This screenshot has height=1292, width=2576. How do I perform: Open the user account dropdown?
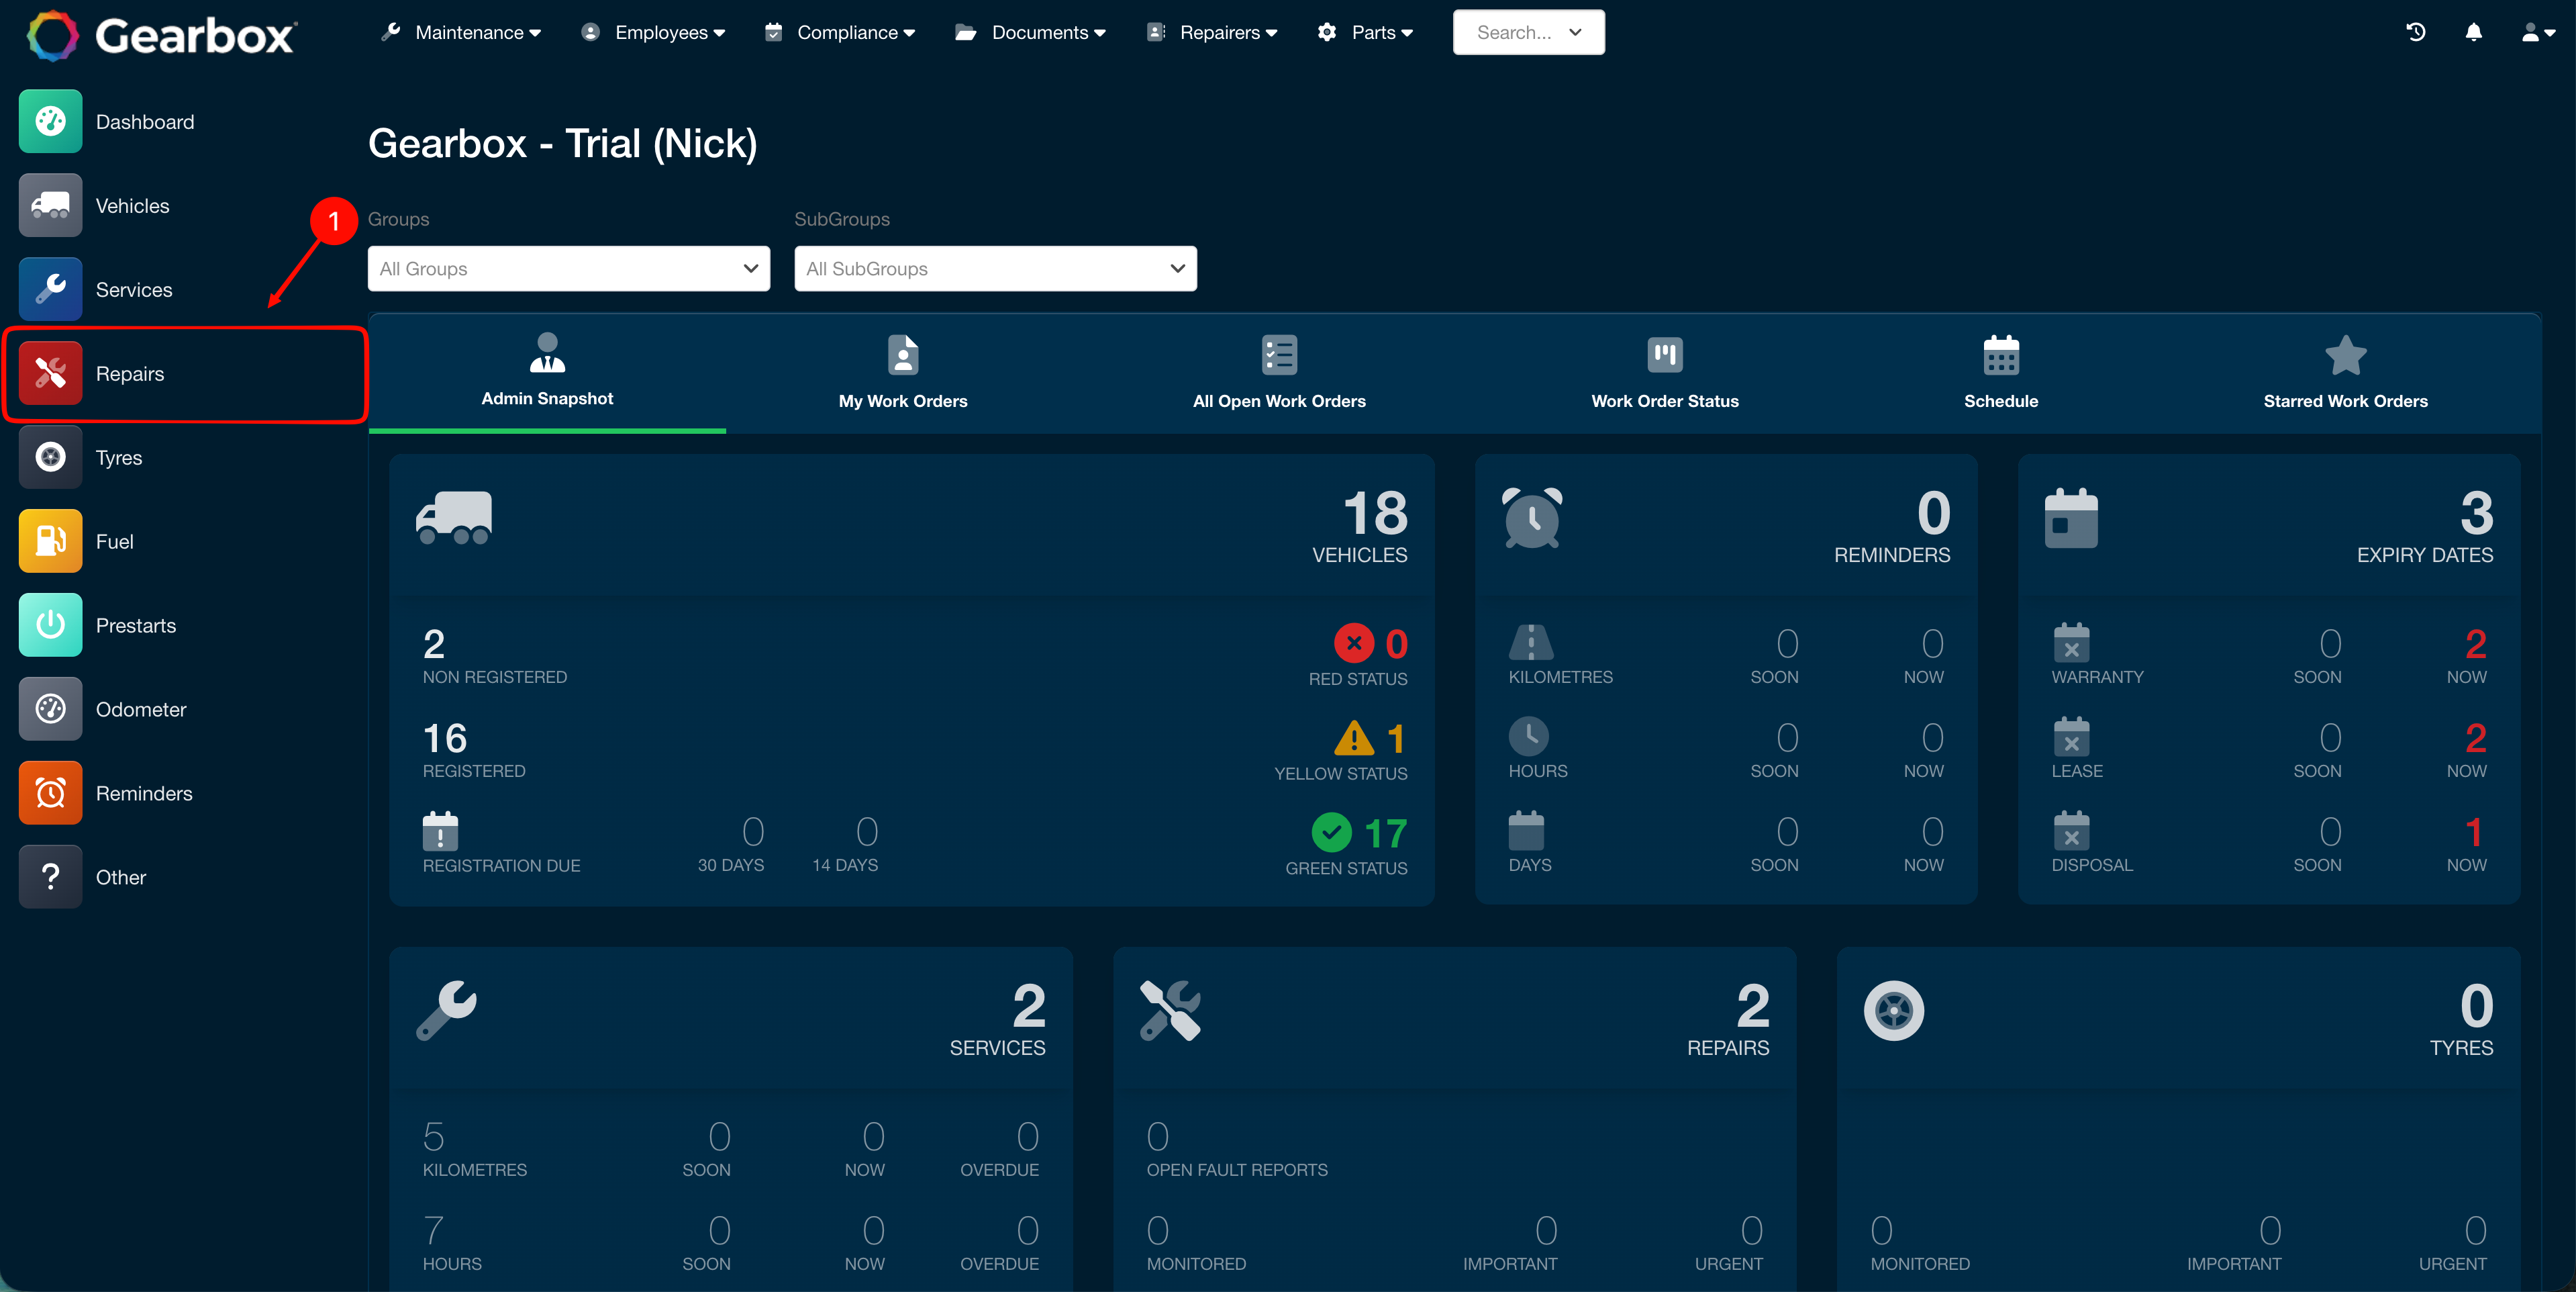click(x=2538, y=32)
